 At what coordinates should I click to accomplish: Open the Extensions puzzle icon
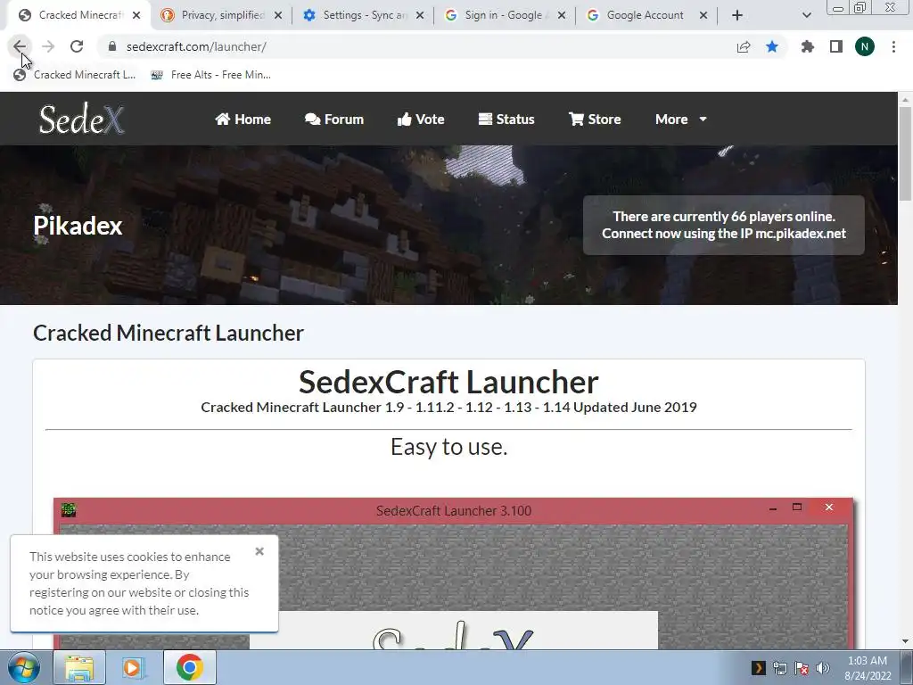(x=807, y=46)
